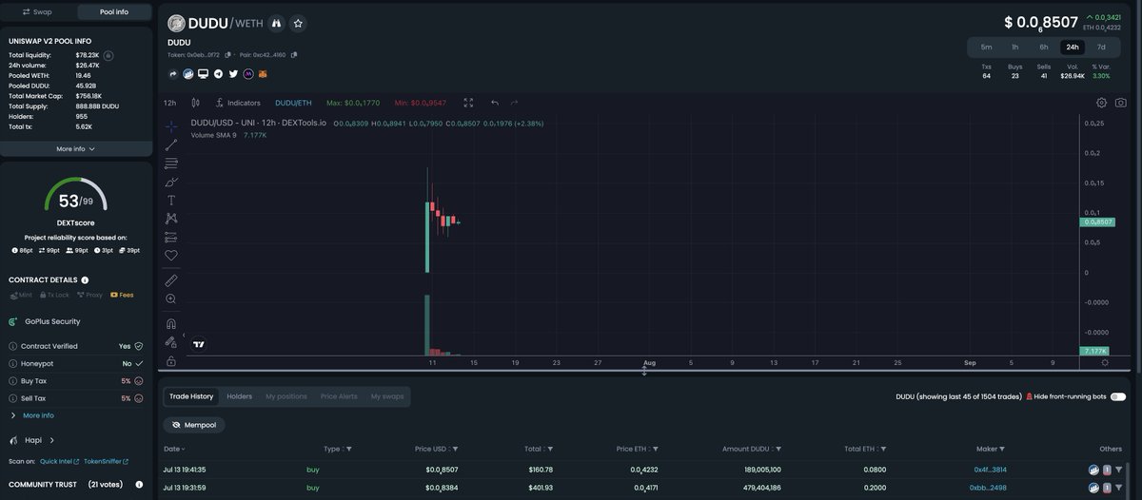This screenshot has height=500, width=1142.
Task: Select the Fibonacci retracement tool
Action: click(171, 163)
